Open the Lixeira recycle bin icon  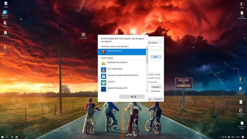[x=6, y=5]
